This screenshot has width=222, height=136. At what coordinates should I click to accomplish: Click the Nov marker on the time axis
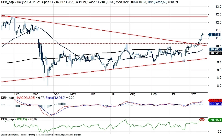pyautogui.click(x=193, y=93)
